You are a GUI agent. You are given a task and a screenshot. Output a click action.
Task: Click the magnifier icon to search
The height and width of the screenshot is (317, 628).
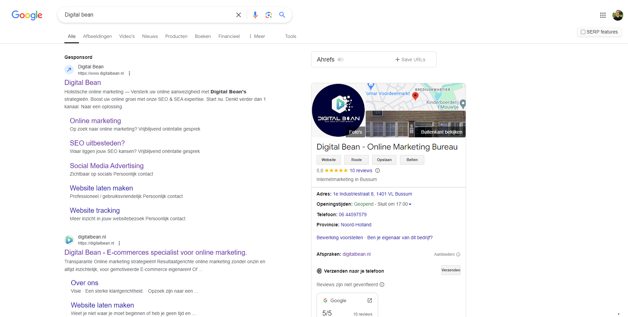tap(282, 15)
